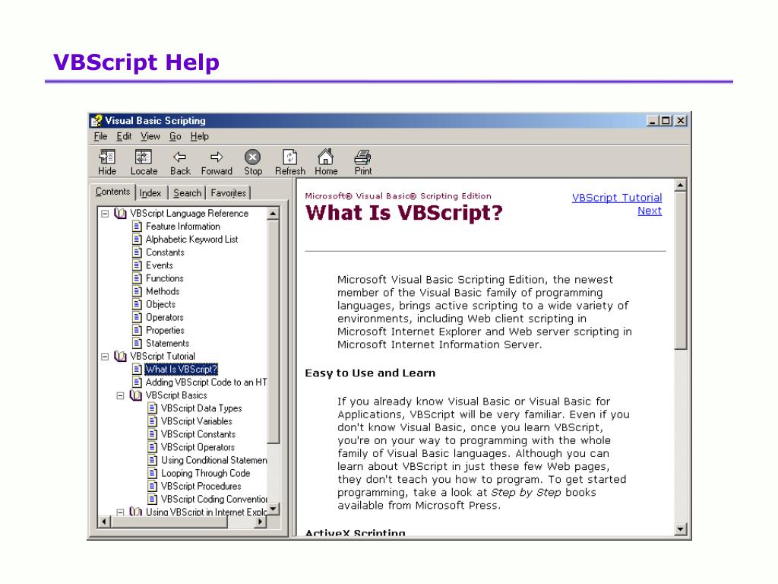Open the VBScript Procedures topic
This screenshot has width=778, height=584.
coord(201,486)
